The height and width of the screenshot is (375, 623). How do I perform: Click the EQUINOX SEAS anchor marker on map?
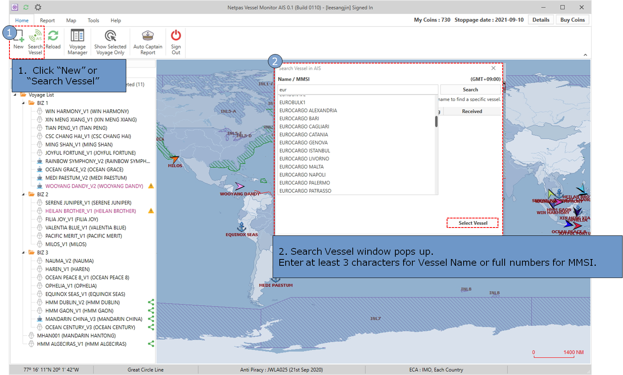coord(241,227)
